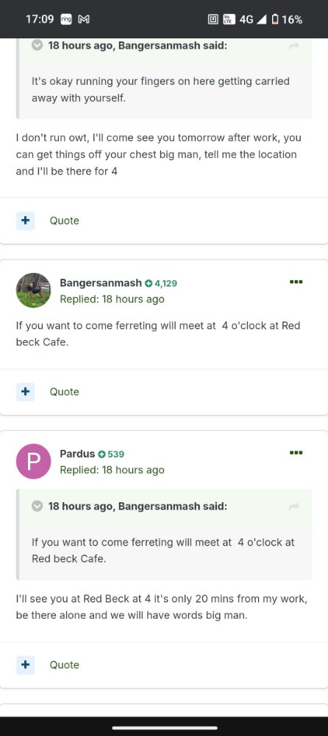Tap the pink P avatar for Pardus
The height and width of the screenshot is (736, 328).
(x=33, y=462)
